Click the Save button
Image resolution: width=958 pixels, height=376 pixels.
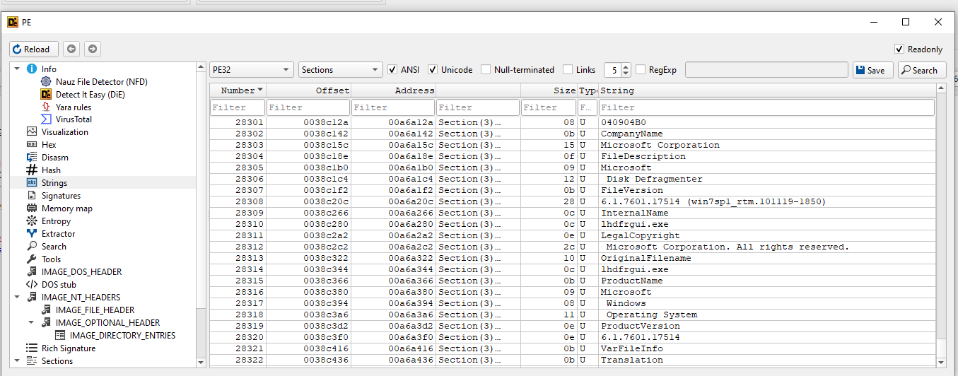pos(872,69)
